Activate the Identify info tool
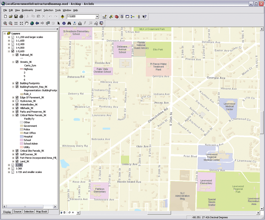265x220 pixels. [64, 23]
